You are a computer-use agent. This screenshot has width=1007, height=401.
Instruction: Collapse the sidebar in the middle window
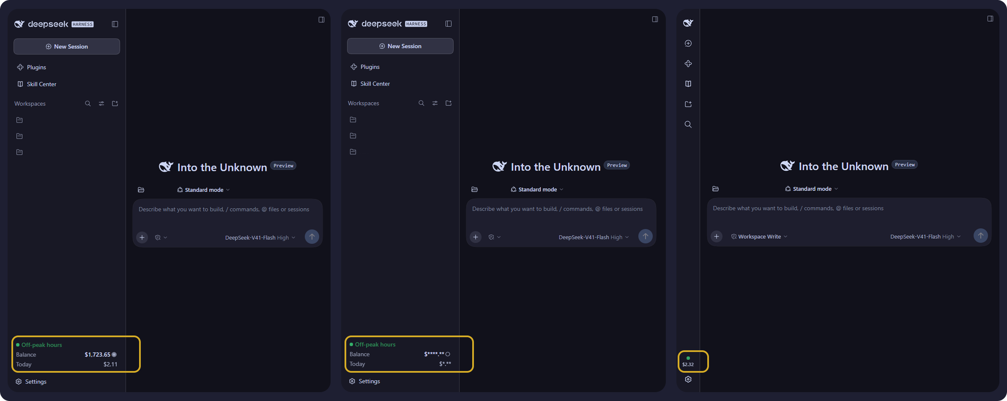pyautogui.click(x=449, y=24)
